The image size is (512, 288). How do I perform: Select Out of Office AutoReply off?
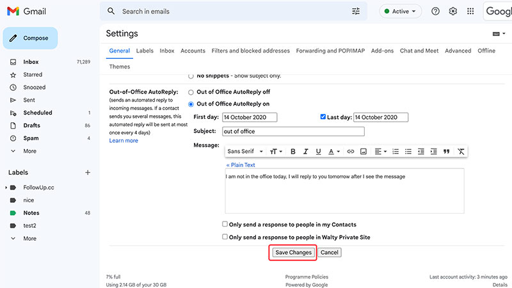pos(191,92)
